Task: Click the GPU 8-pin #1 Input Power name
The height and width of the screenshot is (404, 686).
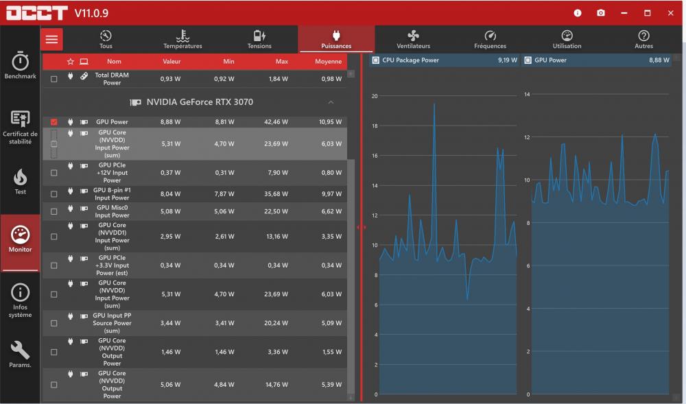Action: 112,194
